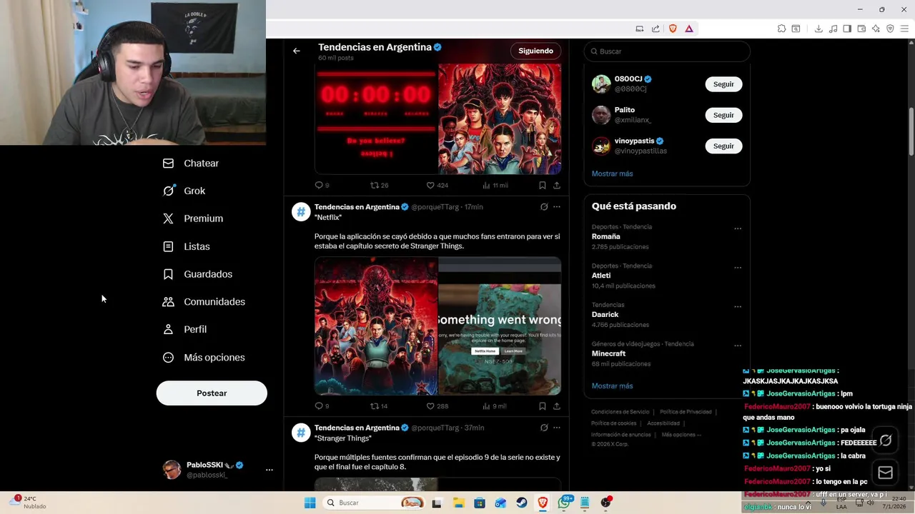Click the back arrow beside Tendencias en Argentina
The width and height of the screenshot is (915, 514).
(297, 51)
